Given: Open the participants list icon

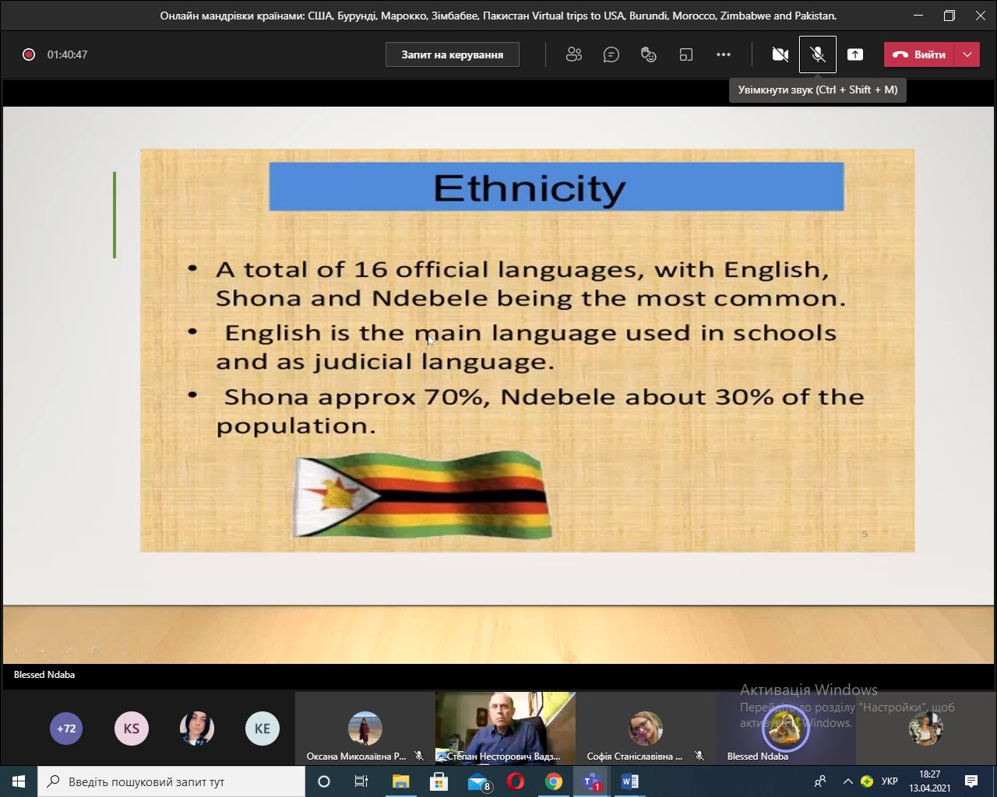Looking at the screenshot, I should [574, 54].
